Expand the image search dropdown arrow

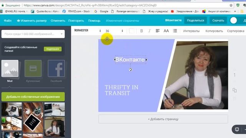(61, 34)
